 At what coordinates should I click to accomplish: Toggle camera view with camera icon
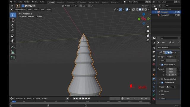(148, 36)
